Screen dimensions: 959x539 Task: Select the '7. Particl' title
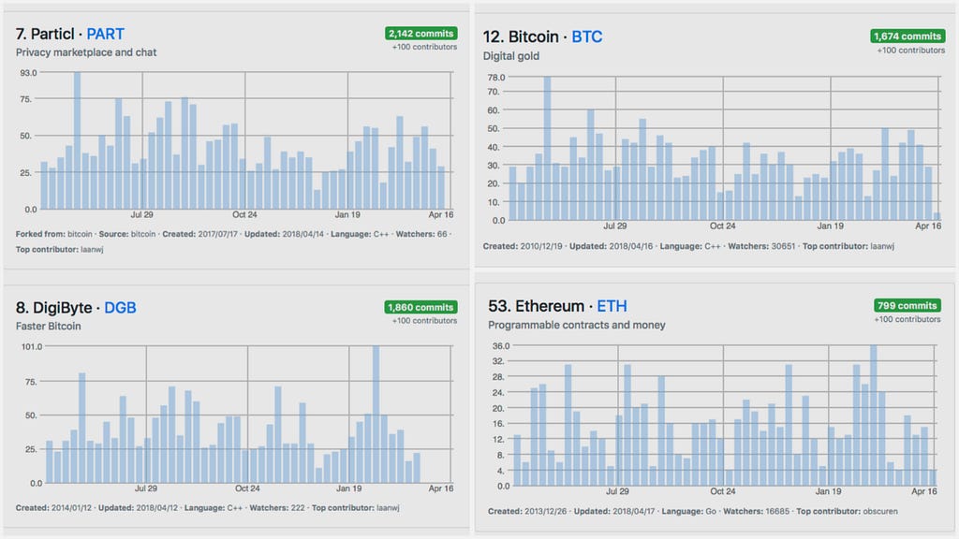pyautogui.click(x=45, y=34)
